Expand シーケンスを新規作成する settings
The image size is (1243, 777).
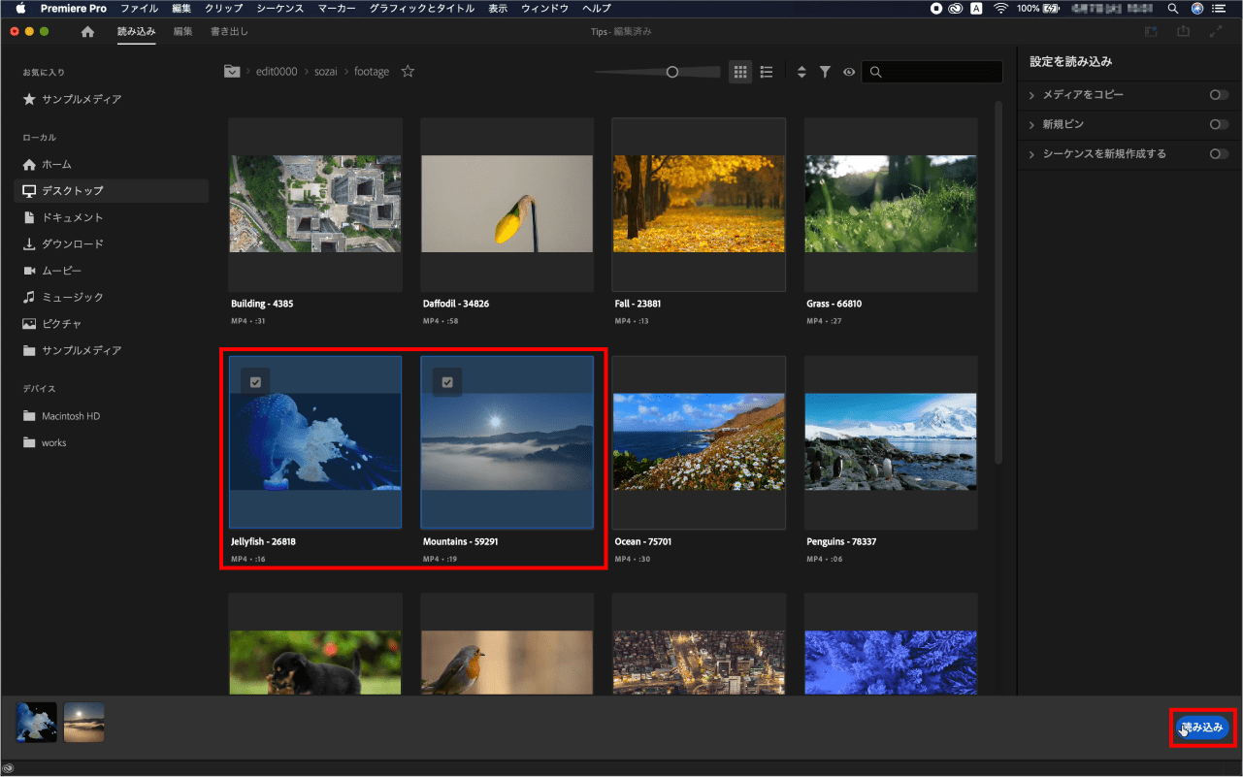click(1032, 153)
